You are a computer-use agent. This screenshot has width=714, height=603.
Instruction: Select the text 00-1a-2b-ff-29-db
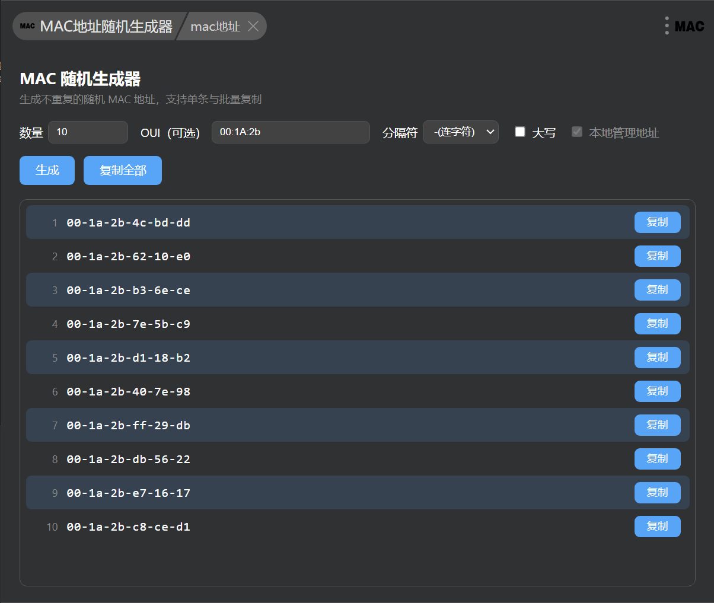[128, 426]
